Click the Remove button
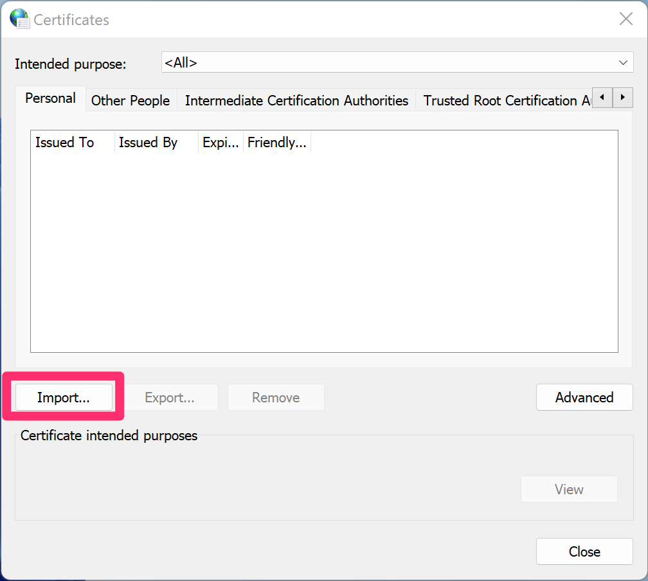The width and height of the screenshot is (648, 581). (x=276, y=397)
